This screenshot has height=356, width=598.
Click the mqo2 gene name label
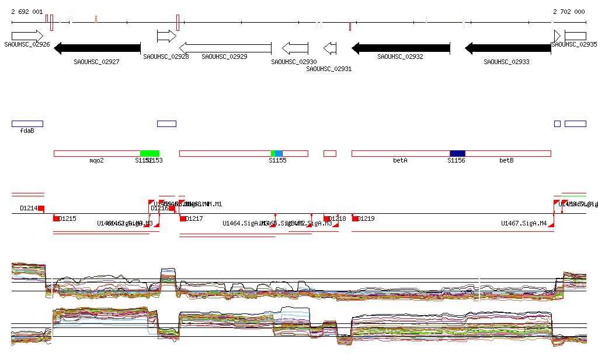click(x=96, y=160)
